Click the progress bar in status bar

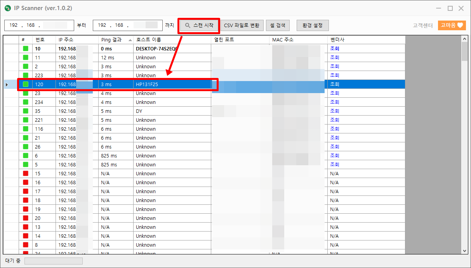point(54,261)
